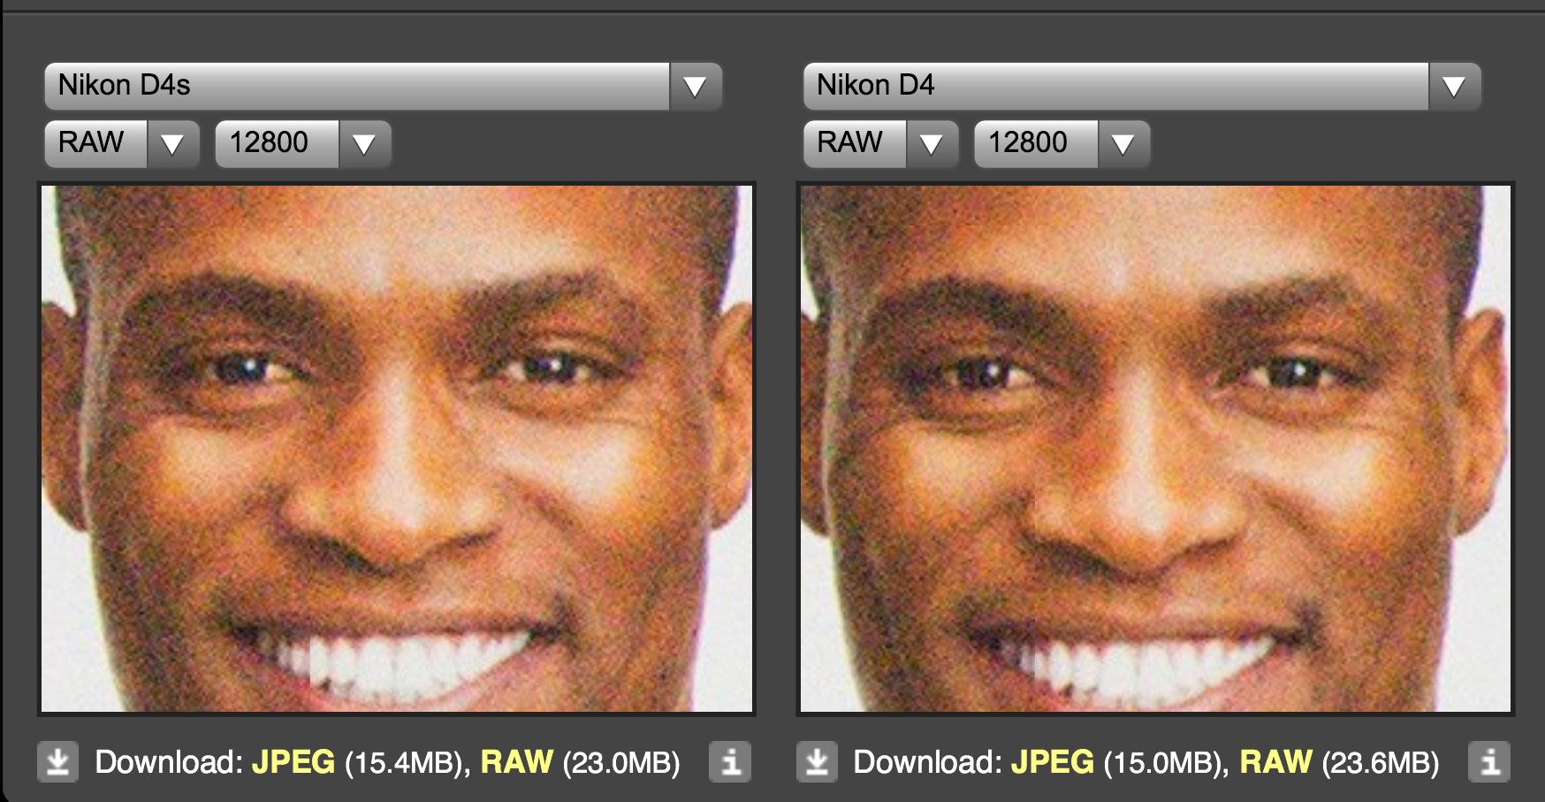1545x802 pixels.
Task: Click the download icon under Nikon D4s
Action: click(58, 761)
